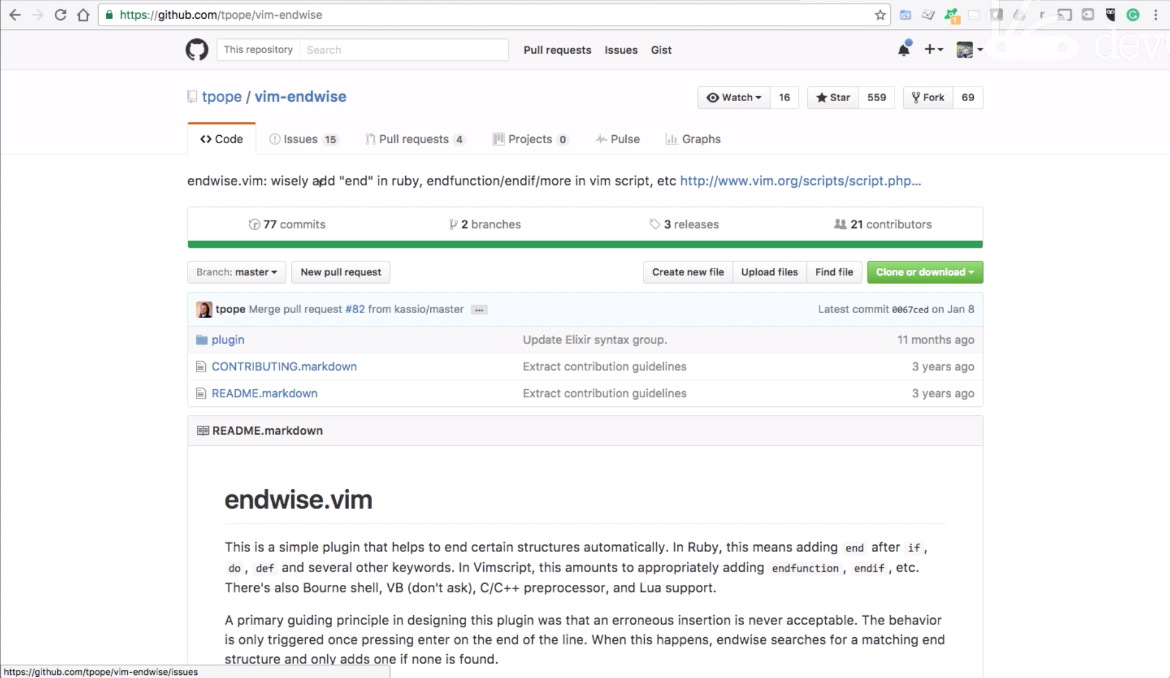
Task: Expand the Branch: master dropdown
Action: (236, 272)
